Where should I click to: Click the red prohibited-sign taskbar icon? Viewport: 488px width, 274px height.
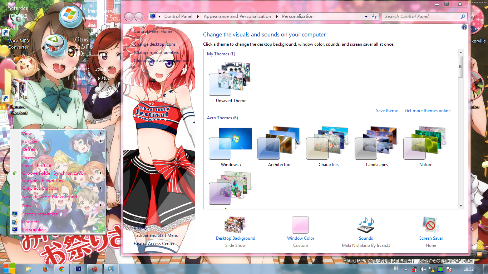[x=95, y=269]
